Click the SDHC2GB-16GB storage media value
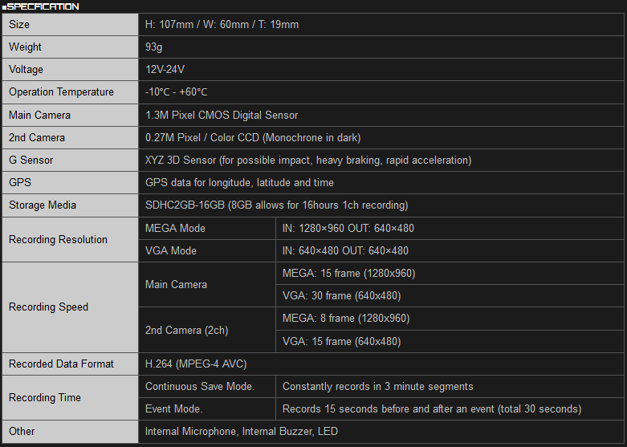This screenshot has height=447, width=627. coord(276,205)
